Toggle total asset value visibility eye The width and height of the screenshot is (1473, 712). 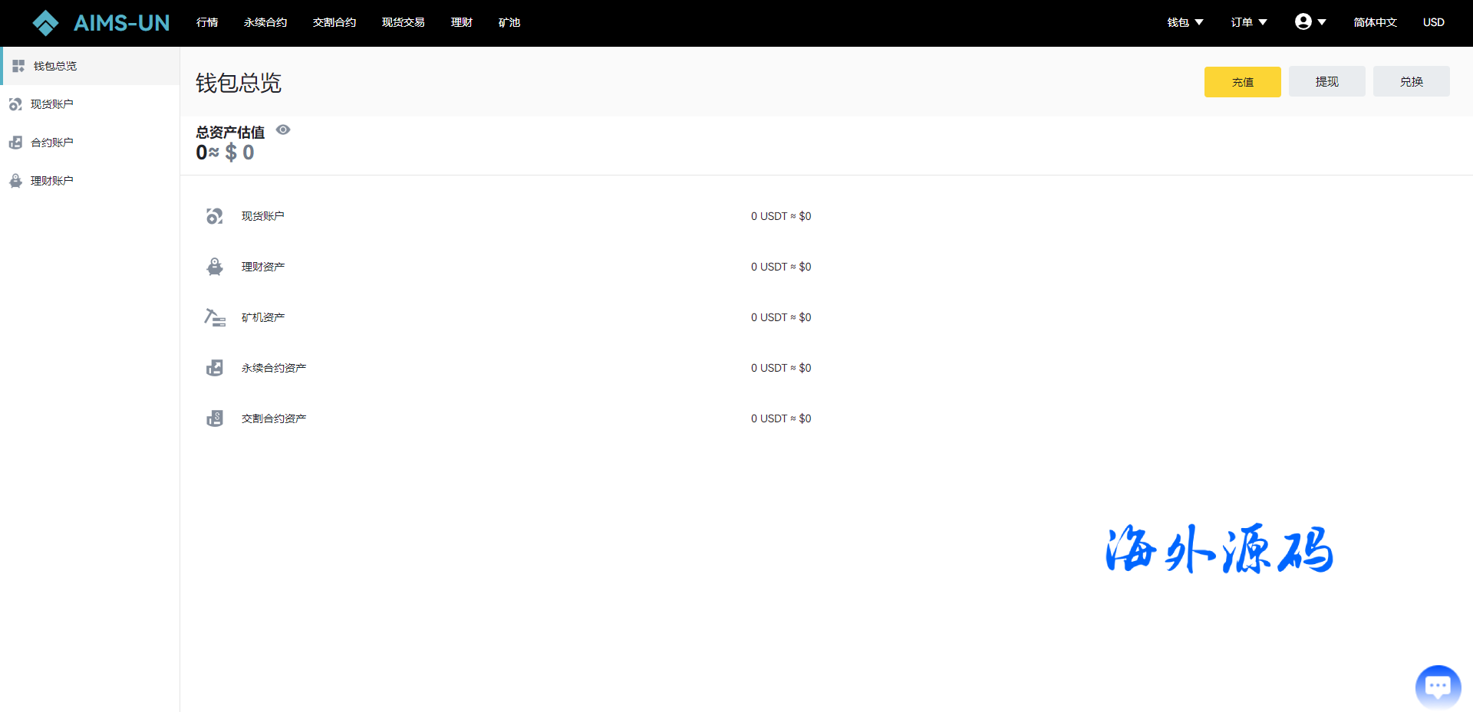(283, 130)
